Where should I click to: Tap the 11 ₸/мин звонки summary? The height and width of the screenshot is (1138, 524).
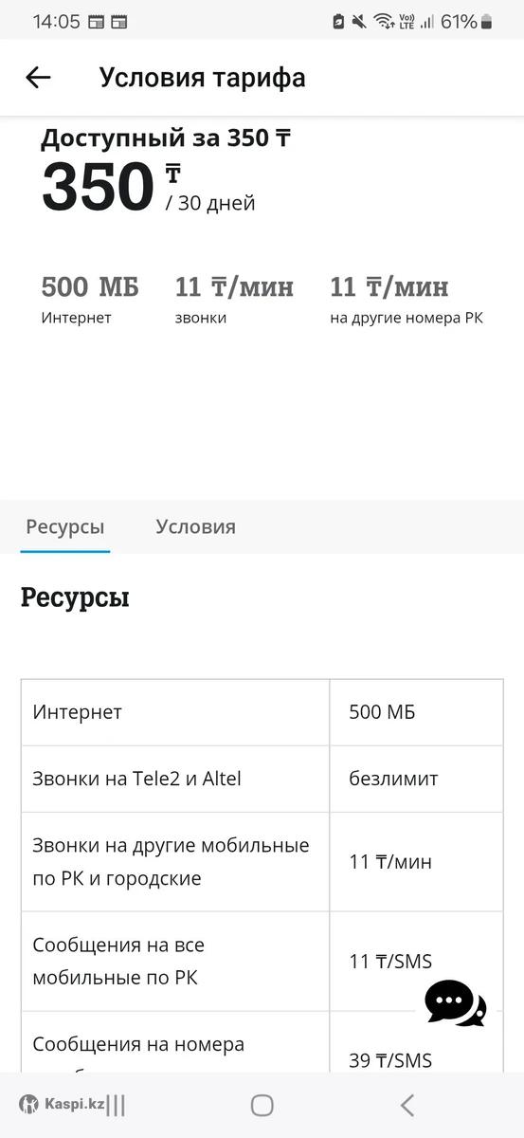[x=234, y=300]
